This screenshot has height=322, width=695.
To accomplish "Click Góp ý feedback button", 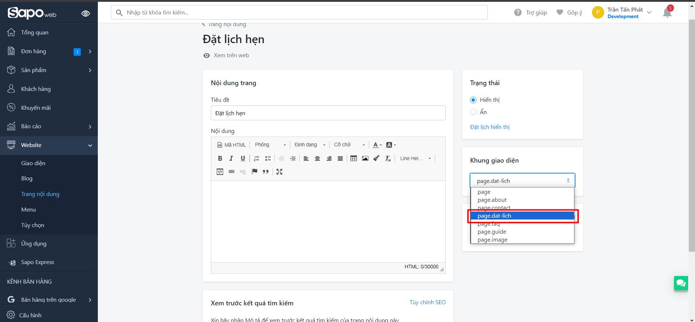I will (569, 13).
